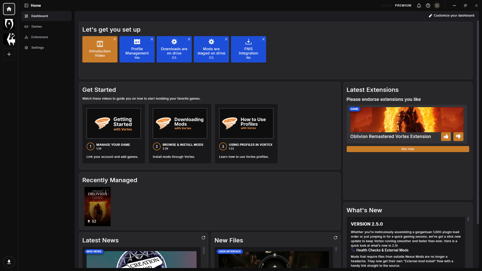482x271 pixels.
Task: Dismiss the Downloads are on drive card
Action: 189,39
